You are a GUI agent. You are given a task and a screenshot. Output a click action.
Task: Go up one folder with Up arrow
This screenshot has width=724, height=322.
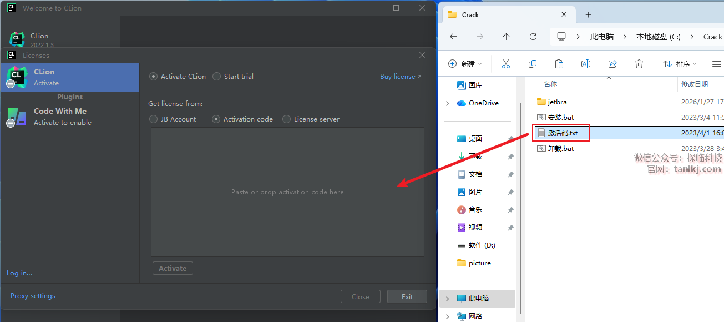pyautogui.click(x=506, y=37)
